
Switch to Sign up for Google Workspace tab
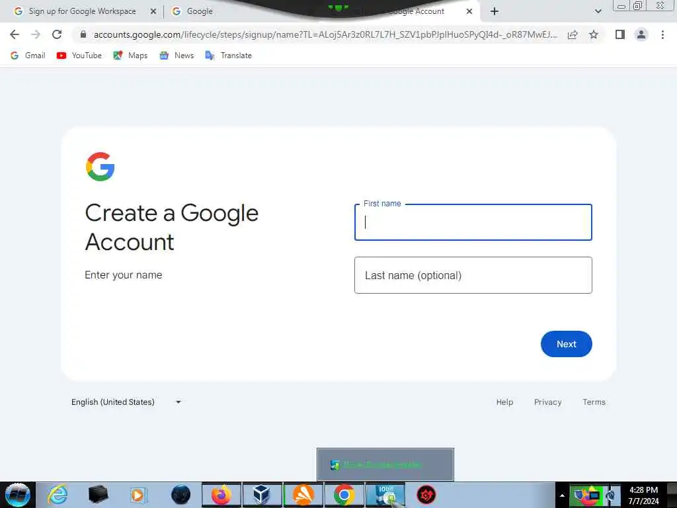pos(82,11)
